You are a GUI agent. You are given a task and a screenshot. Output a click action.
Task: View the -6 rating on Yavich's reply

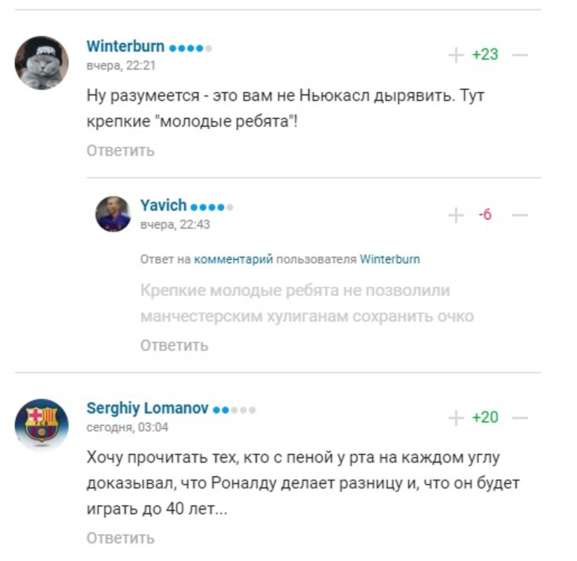click(x=485, y=215)
